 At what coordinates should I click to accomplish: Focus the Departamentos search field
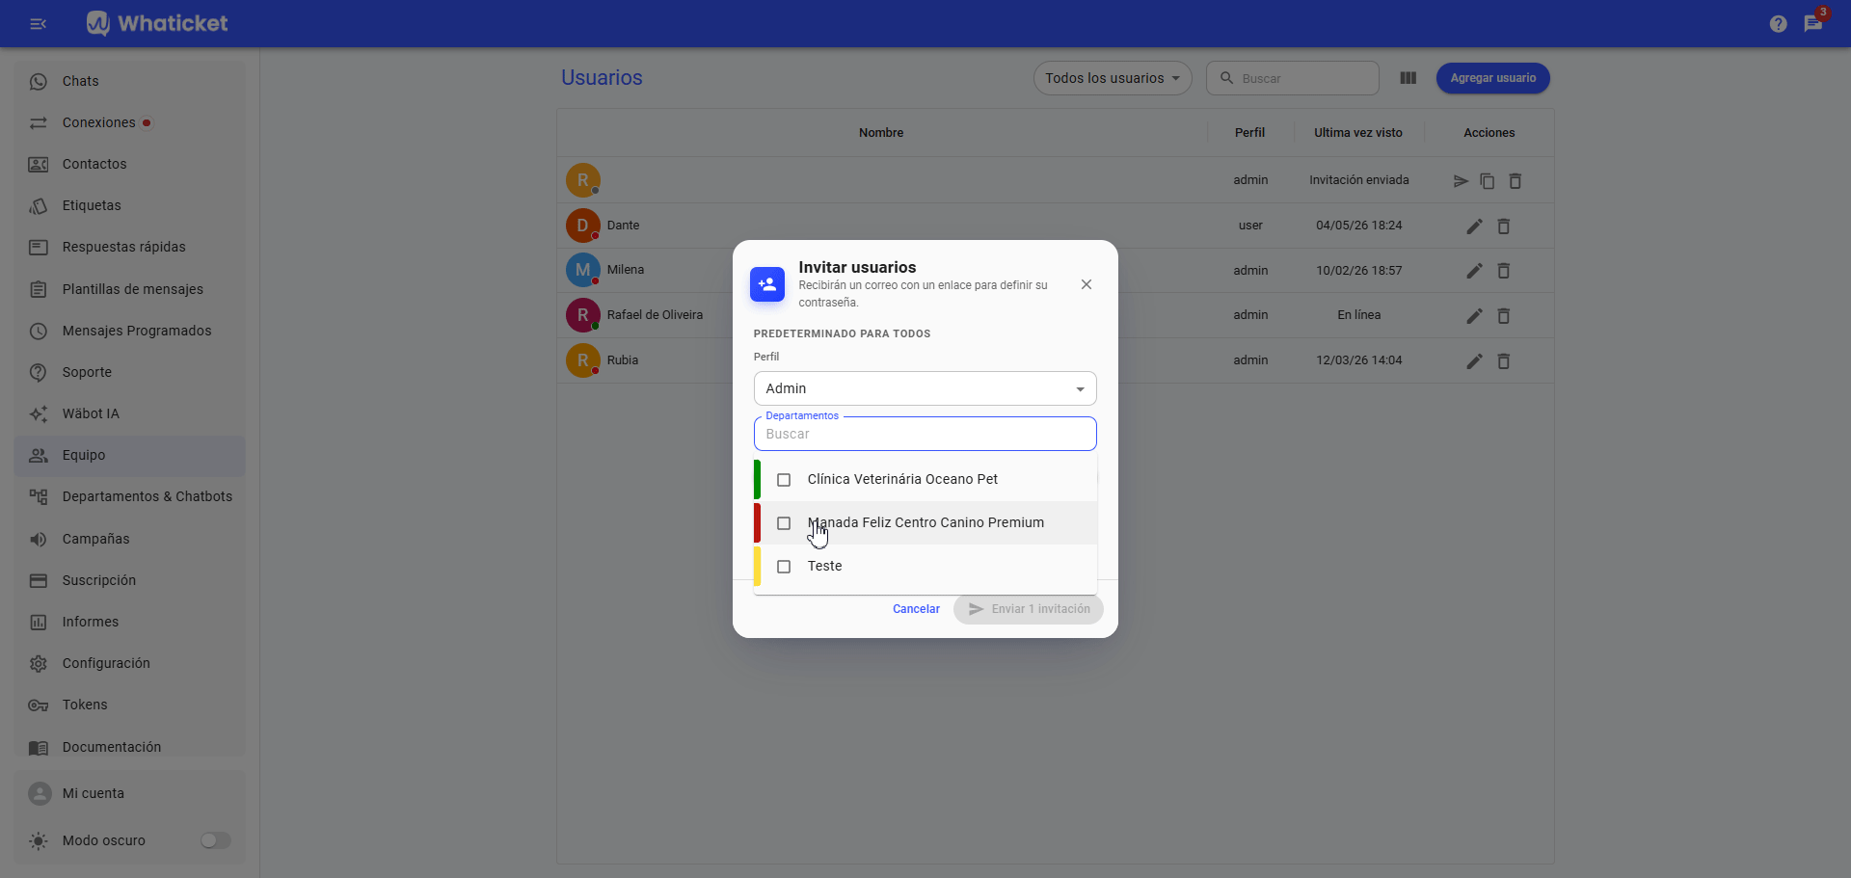point(925,434)
